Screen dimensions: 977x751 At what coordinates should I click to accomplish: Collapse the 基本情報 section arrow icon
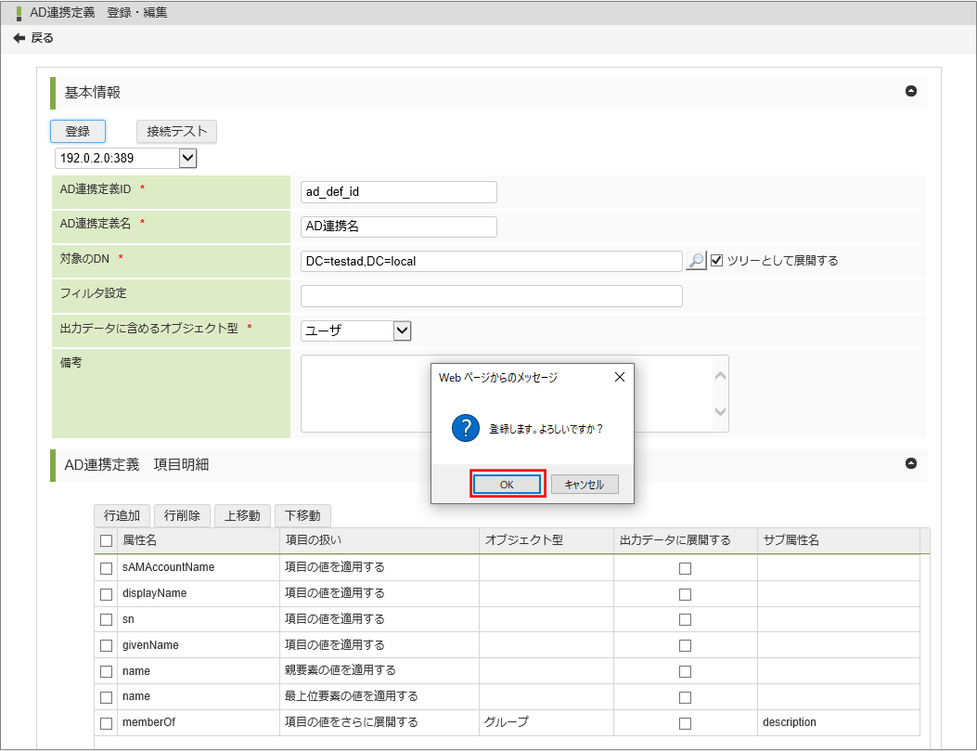[910, 91]
